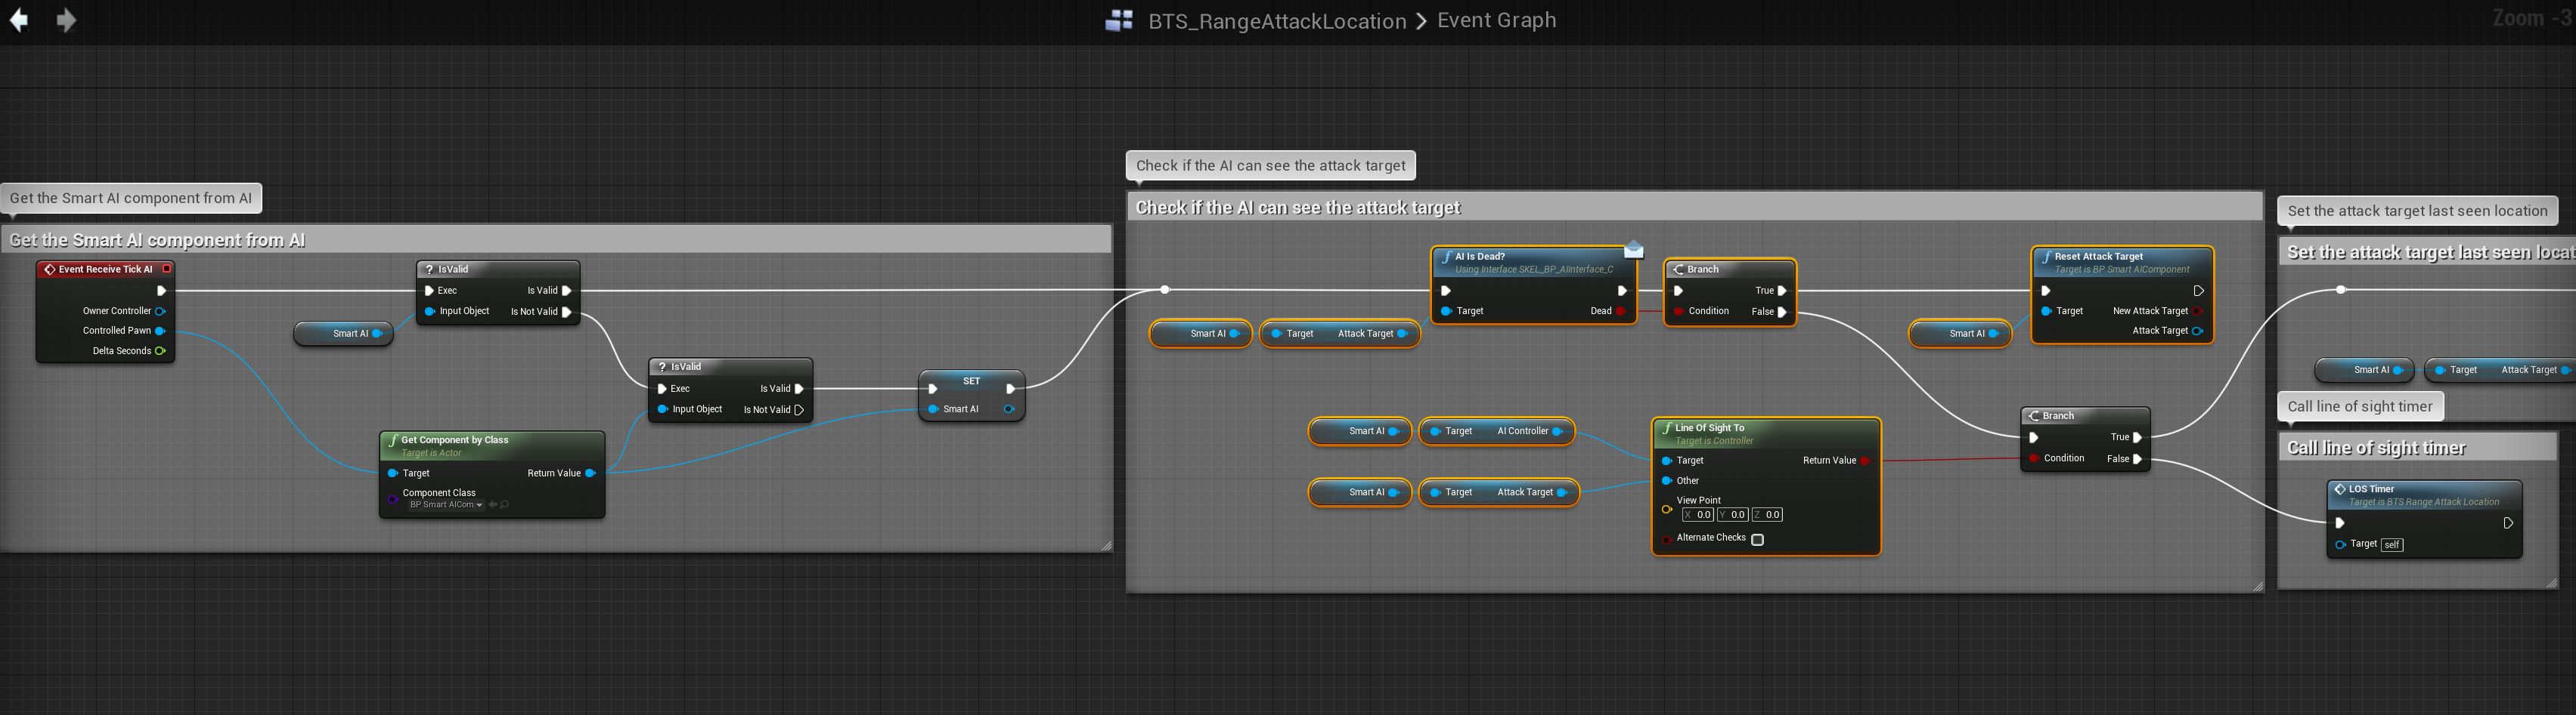Open the Component Class BP Smart AICom dropdown
Image resolution: width=2576 pixels, height=715 pixels.
(x=446, y=505)
